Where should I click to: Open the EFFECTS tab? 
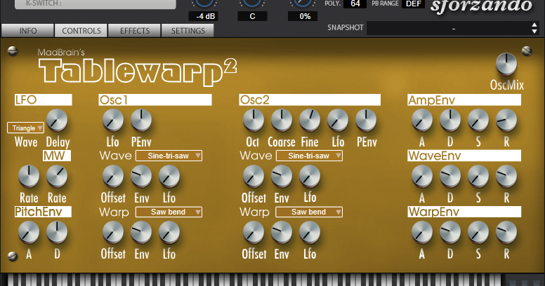pyautogui.click(x=135, y=31)
